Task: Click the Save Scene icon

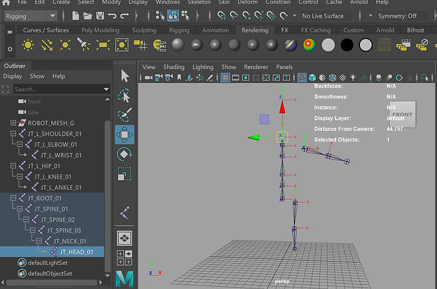Action: [100, 16]
